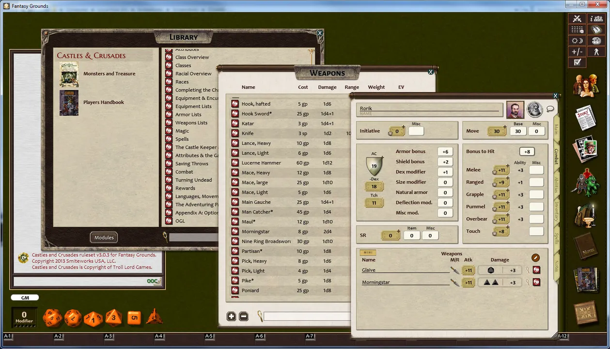Open the NPCs monsters icon

[585, 183]
